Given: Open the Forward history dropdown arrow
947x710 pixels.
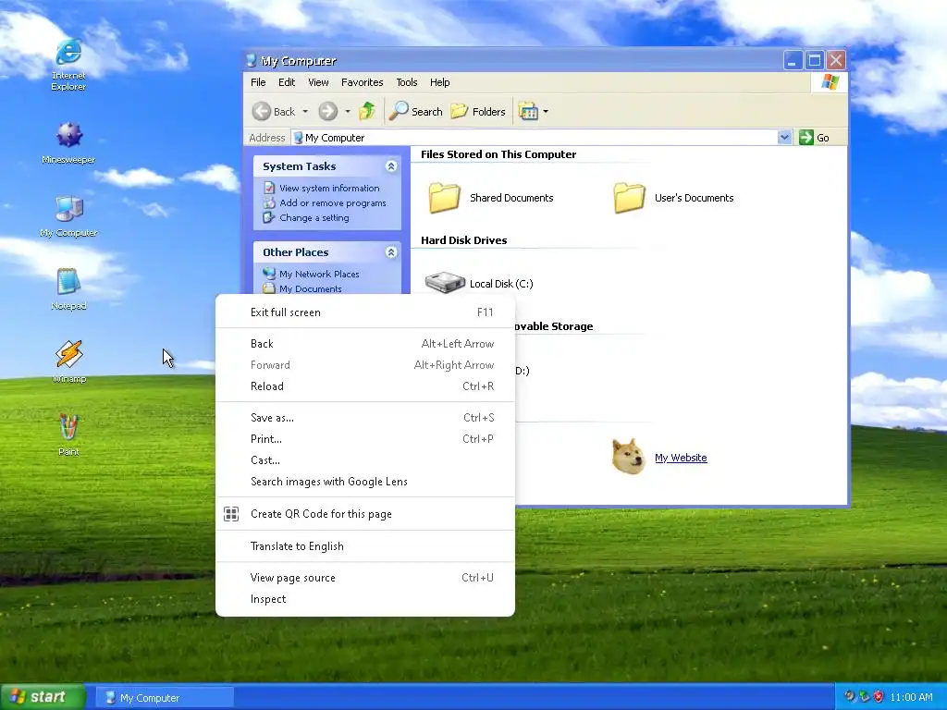Looking at the screenshot, I should tap(348, 112).
